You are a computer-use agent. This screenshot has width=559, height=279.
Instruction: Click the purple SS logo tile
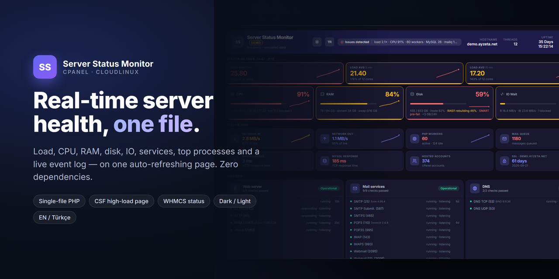[x=45, y=67]
